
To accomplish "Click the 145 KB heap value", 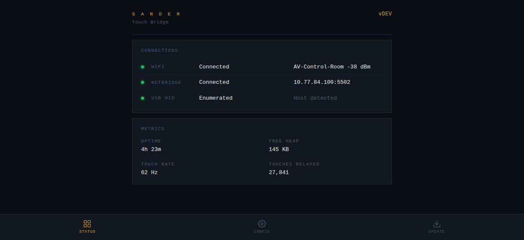I will (279, 149).
